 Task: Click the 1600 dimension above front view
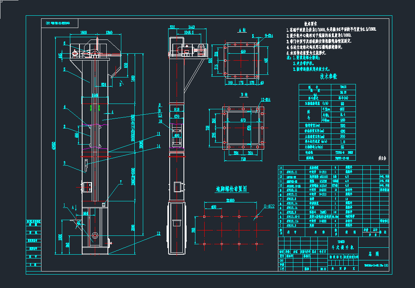click(84, 33)
